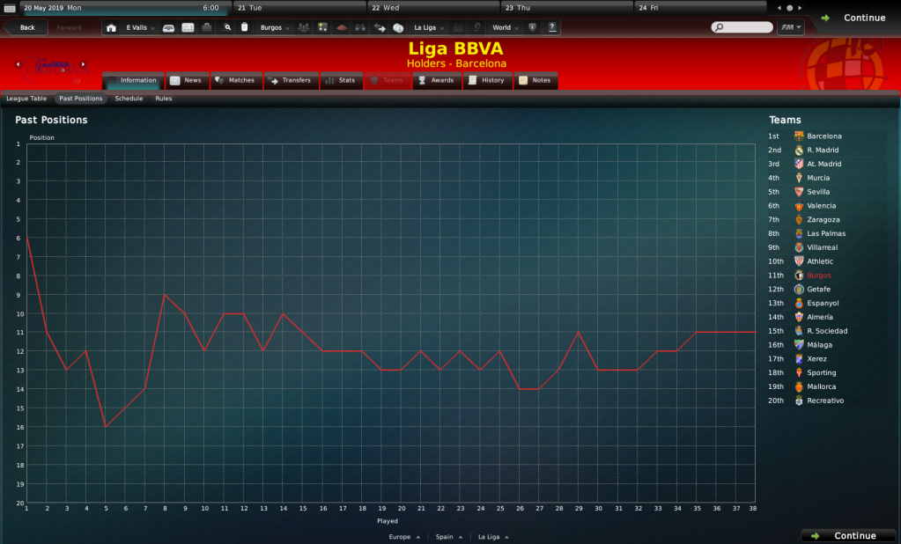Open the squad players icon
This screenshot has width=901, height=544.
pos(303,27)
